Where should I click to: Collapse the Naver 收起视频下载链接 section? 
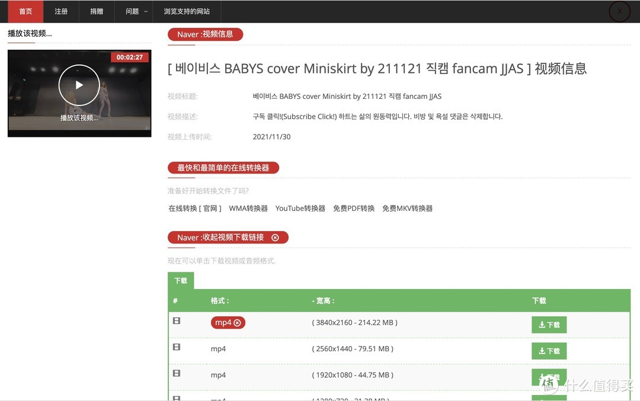point(228,238)
